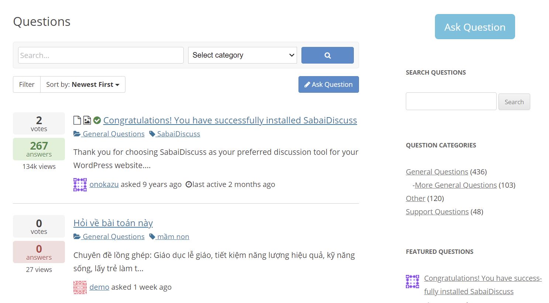This screenshot has width=549, height=303.
Task: Open the Hỏi về bài toán này question
Action: [113, 223]
